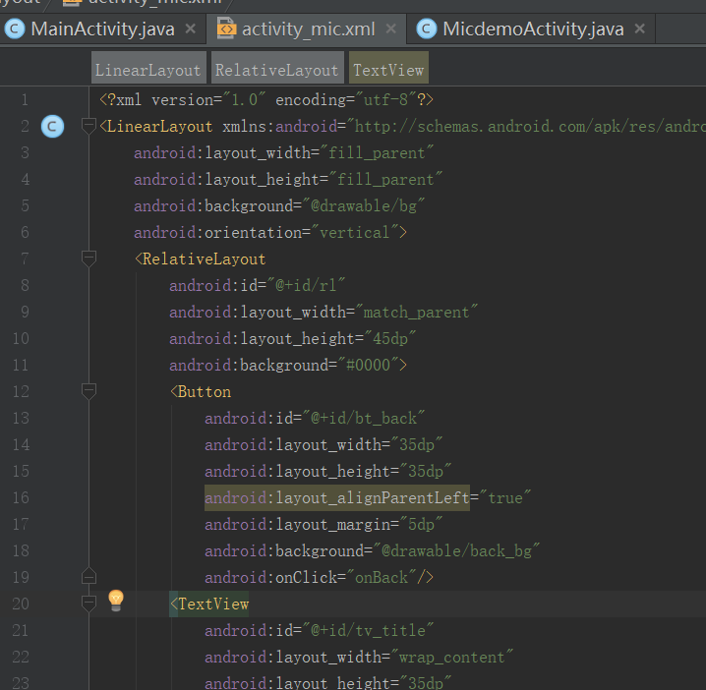
Task: Click line number 16 in the gutter
Action: point(21,497)
